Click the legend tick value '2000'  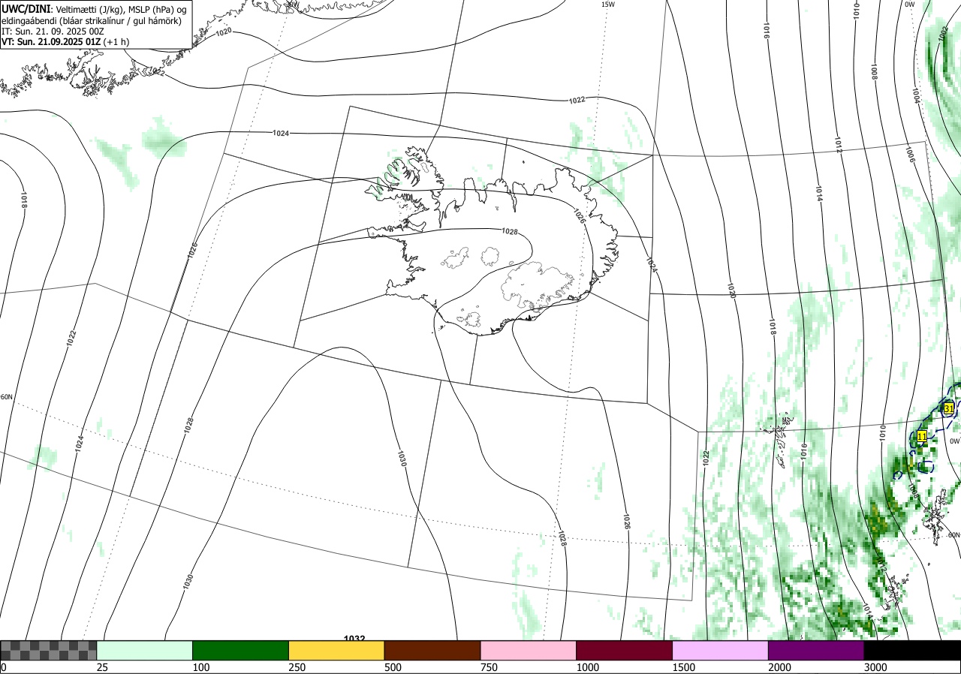click(780, 667)
